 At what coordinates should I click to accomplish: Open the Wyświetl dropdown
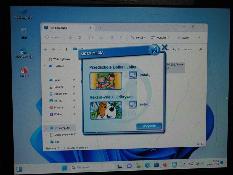point(160,38)
